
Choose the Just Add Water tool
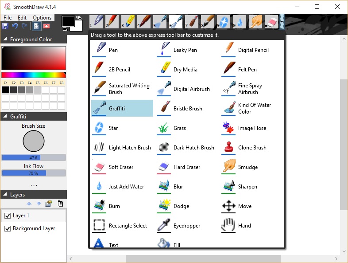pos(122,187)
